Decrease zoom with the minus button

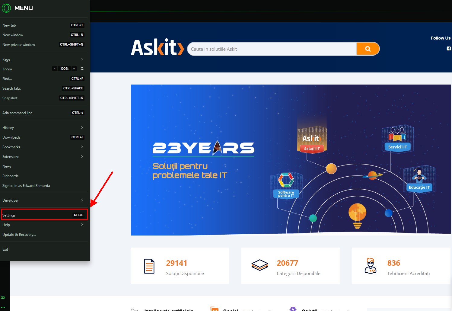click(55, 69)
